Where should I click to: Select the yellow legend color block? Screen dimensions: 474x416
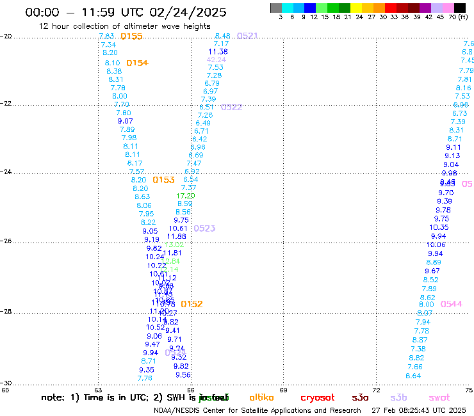[x=356, y=8]
